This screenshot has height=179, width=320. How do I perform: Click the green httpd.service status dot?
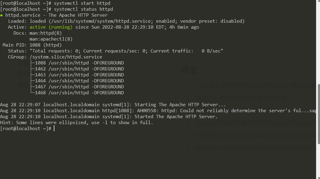coord(1,15)
